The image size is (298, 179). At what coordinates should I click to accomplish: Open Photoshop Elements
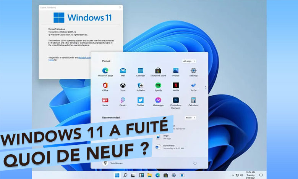click(x=176, y=103)
